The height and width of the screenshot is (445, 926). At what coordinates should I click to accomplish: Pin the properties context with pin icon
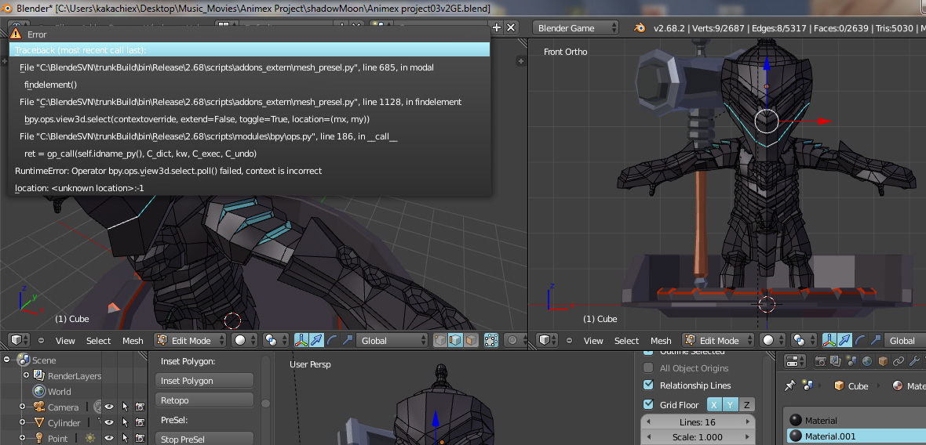click(x=789, y=385)
